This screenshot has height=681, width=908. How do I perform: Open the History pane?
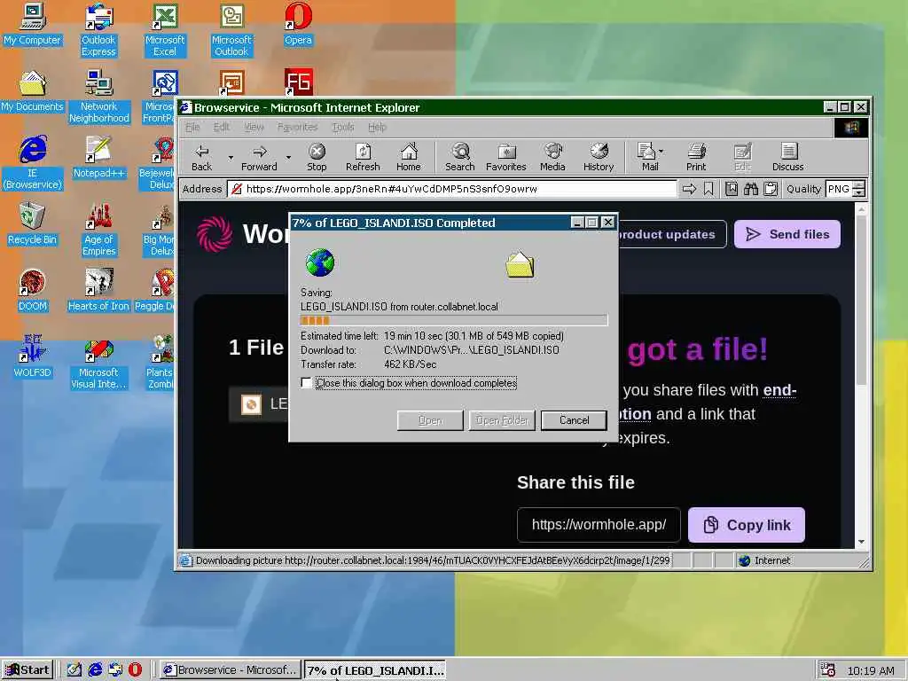(x=599, y=157)
